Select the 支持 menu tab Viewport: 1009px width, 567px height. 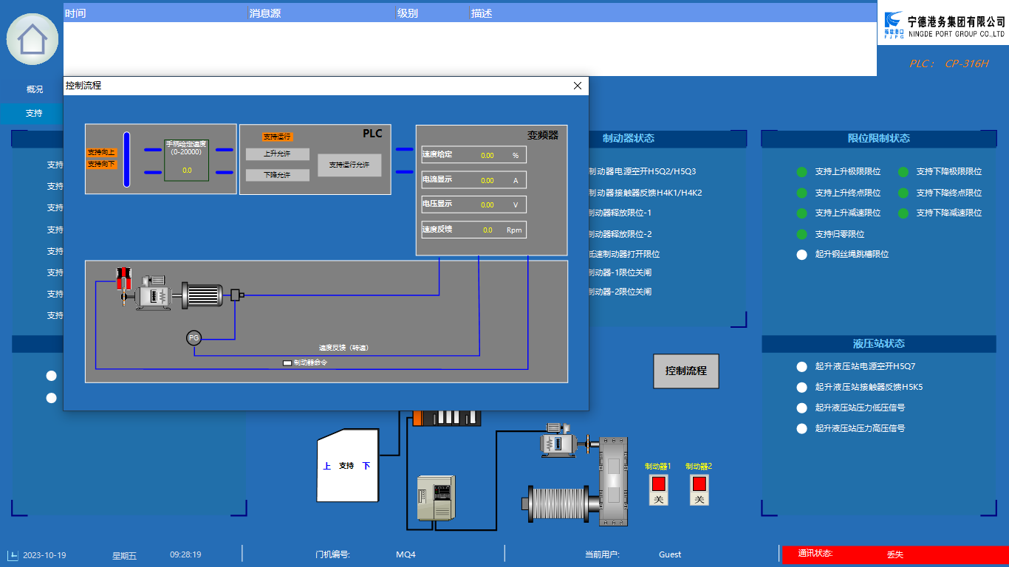pos(34,113)
